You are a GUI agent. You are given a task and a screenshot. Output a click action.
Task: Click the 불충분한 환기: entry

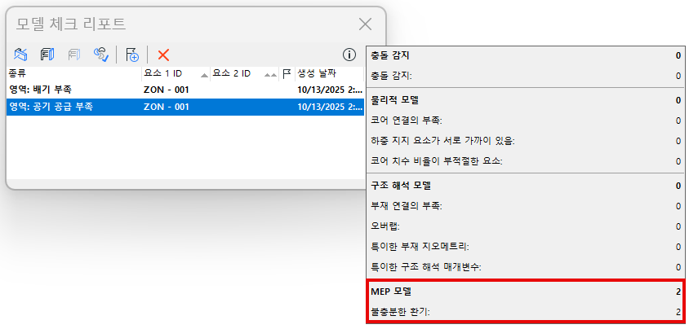coord(400,312)
